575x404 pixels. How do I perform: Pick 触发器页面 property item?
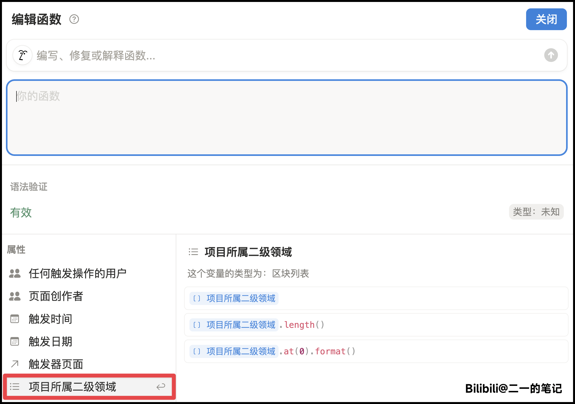point(56,364)
